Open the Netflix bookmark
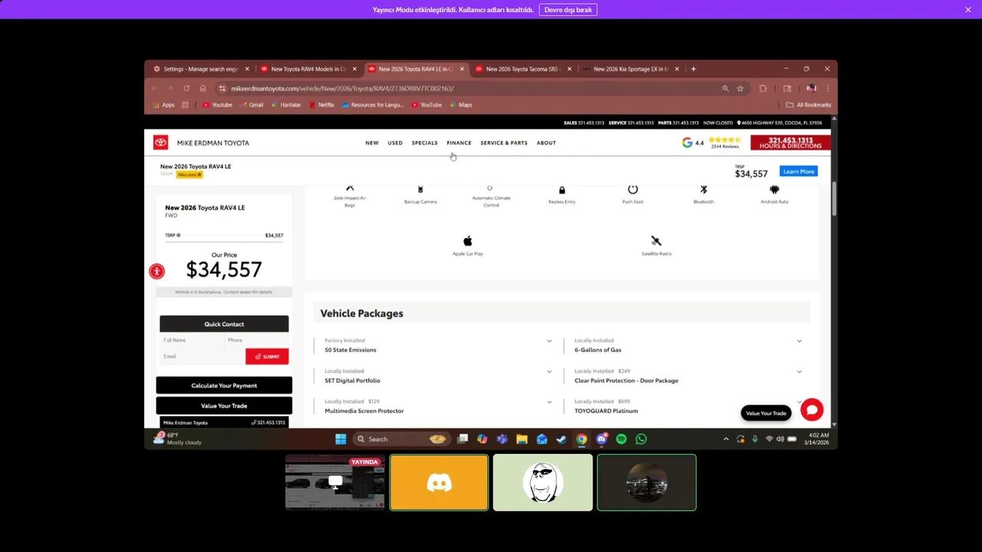 [x=321, y=105]
